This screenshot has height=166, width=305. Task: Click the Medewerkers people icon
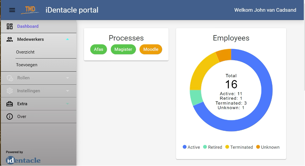tap(9, 39)
